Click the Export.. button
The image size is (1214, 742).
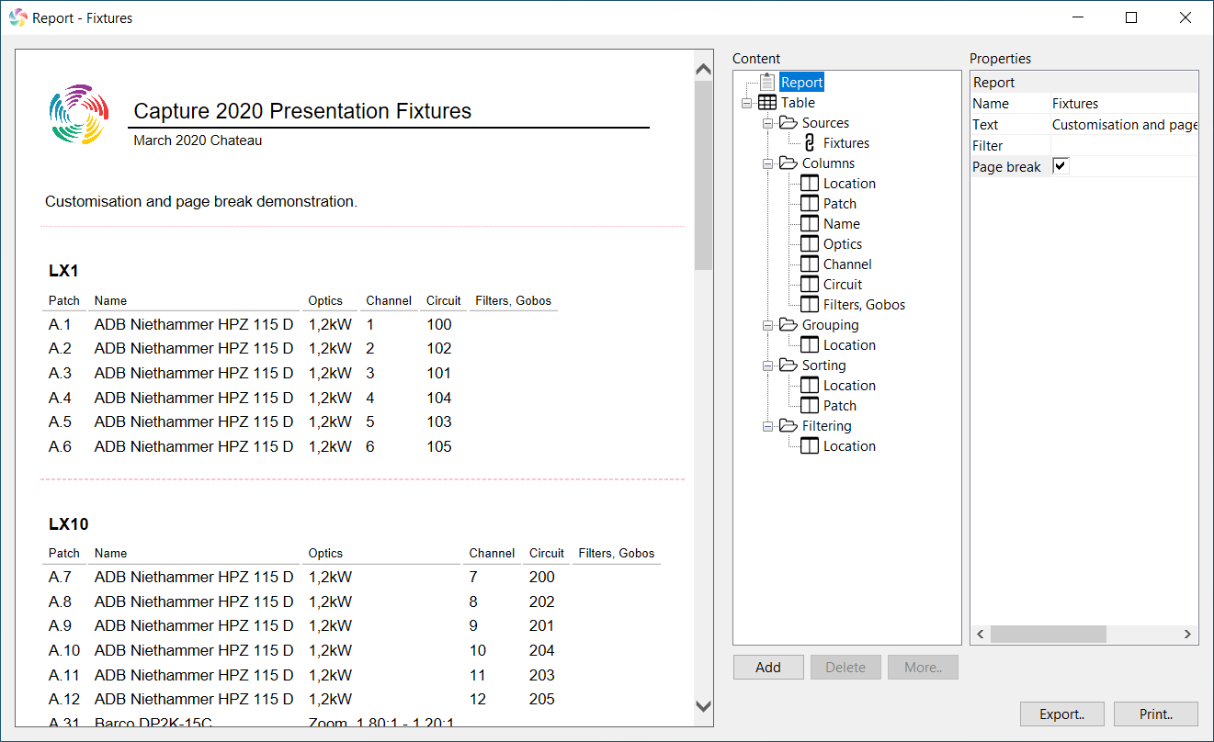(1062, 714)
